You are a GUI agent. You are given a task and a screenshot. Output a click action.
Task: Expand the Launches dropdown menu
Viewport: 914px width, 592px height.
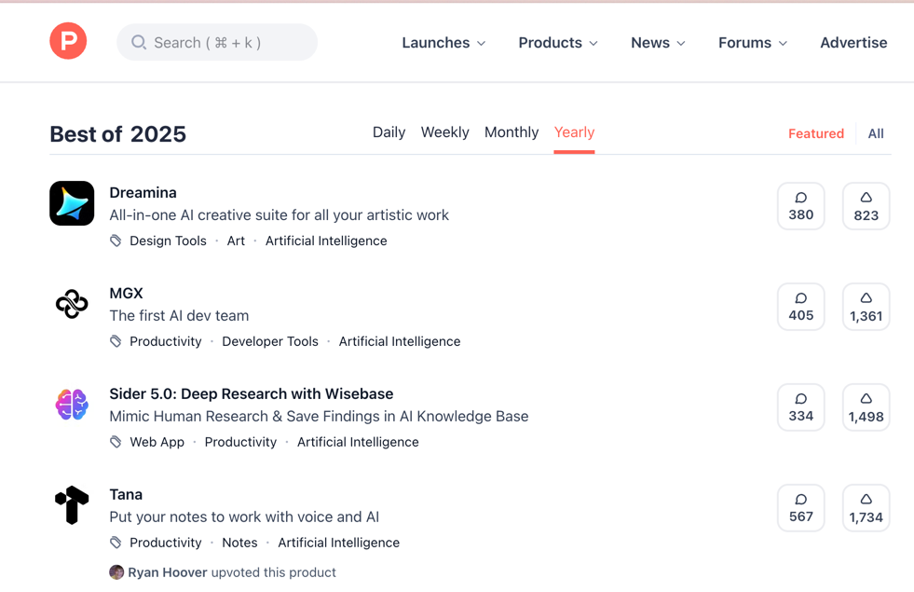coord(443,43)
